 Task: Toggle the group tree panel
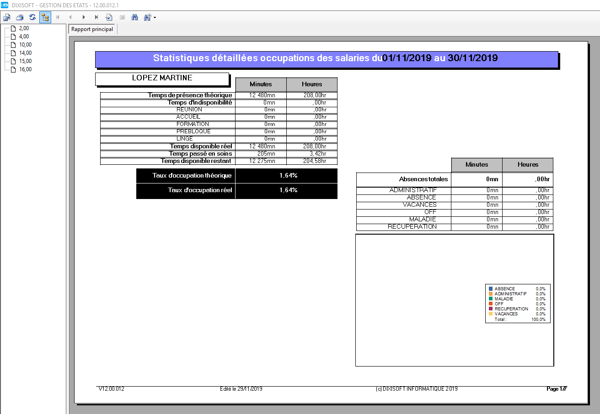[45, 17]
